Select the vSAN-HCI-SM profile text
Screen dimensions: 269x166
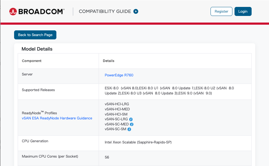tap(116, 114)
